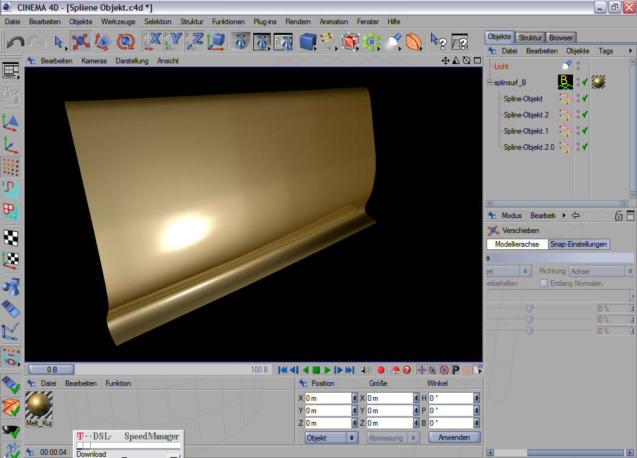Open the cube primitive object icon

click(307, 42)
